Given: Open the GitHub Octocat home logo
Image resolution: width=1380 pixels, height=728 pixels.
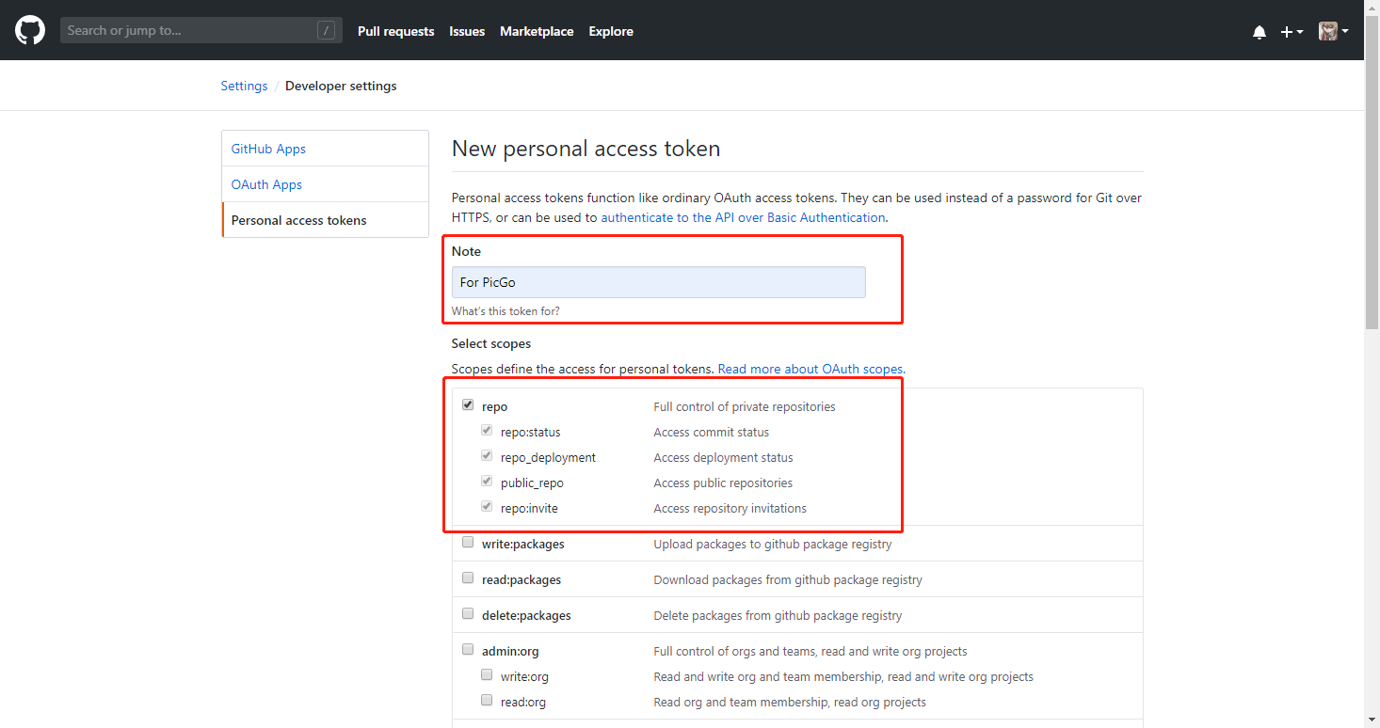Looking at the screenshot, I should tap(30, 30).
